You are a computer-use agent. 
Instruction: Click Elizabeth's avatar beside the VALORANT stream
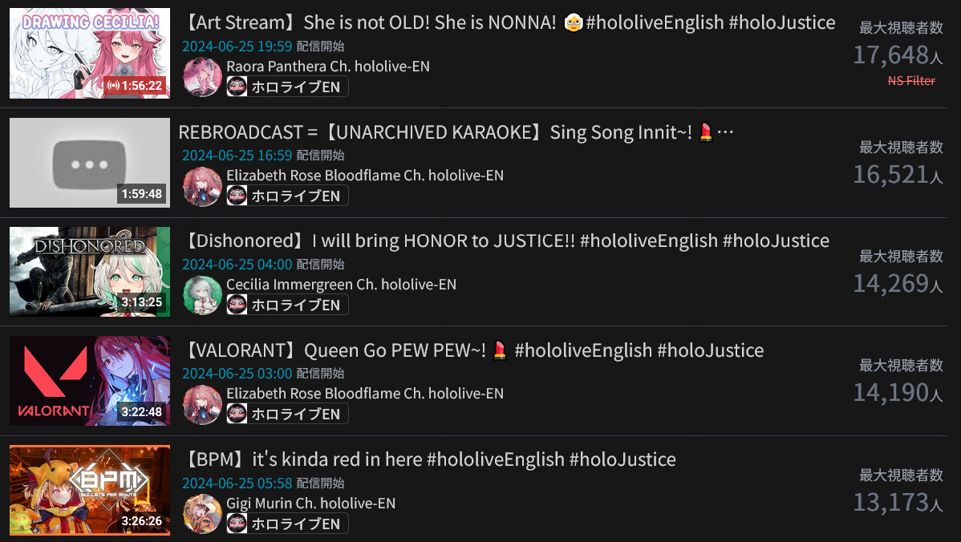point(202,404)
